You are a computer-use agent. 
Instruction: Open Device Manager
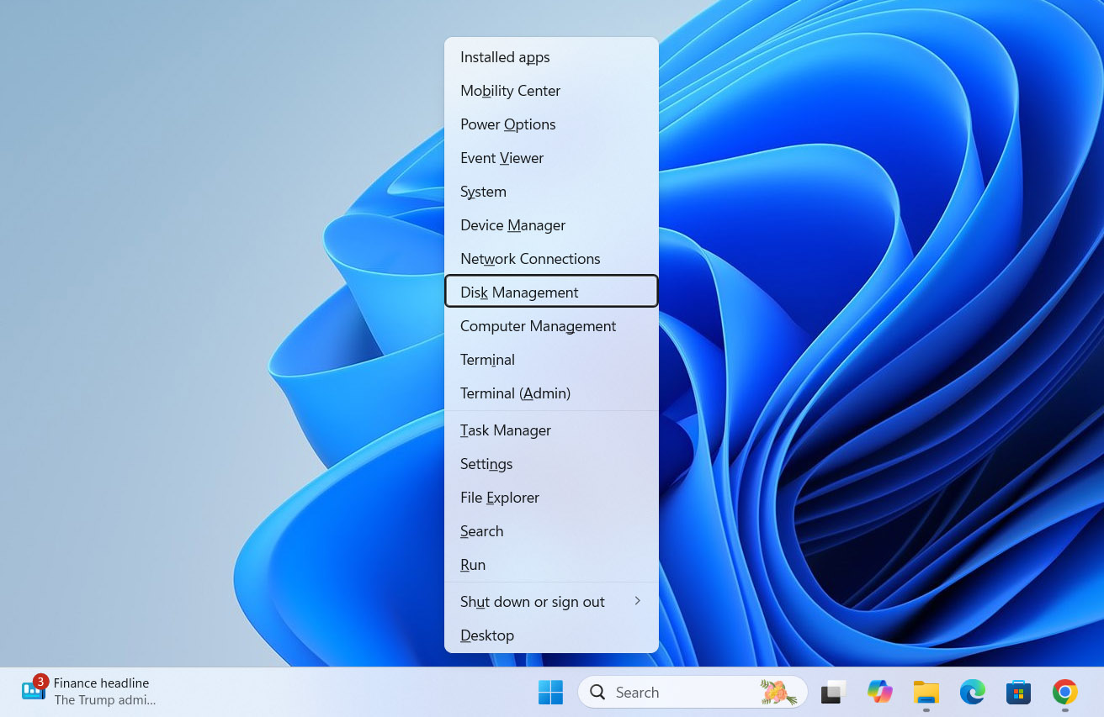point(551,225)
